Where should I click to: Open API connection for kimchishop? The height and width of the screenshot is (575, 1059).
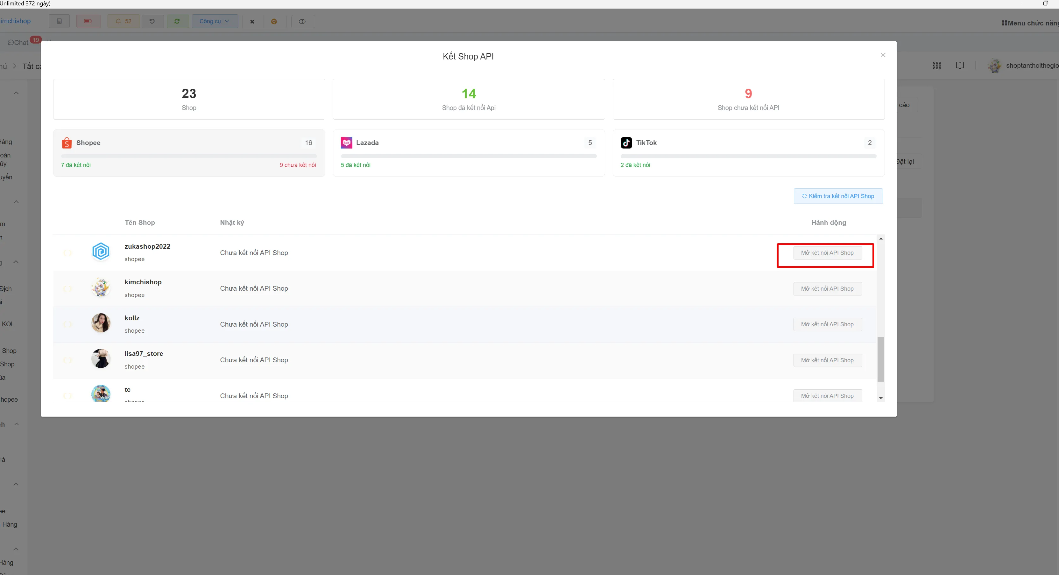point(828,289)
